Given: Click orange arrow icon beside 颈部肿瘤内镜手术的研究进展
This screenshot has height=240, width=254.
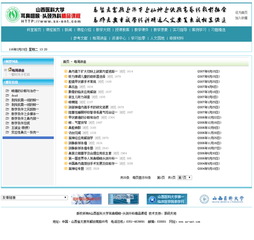Looking at the screenshot, I should (x=66, y=107).
